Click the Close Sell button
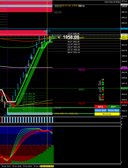The height and width of the screenshot is (168, 128). (x=101, y=110)
